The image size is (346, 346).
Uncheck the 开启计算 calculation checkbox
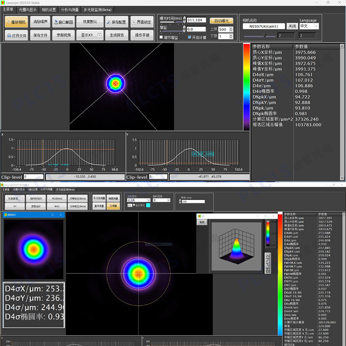[189, 37]
